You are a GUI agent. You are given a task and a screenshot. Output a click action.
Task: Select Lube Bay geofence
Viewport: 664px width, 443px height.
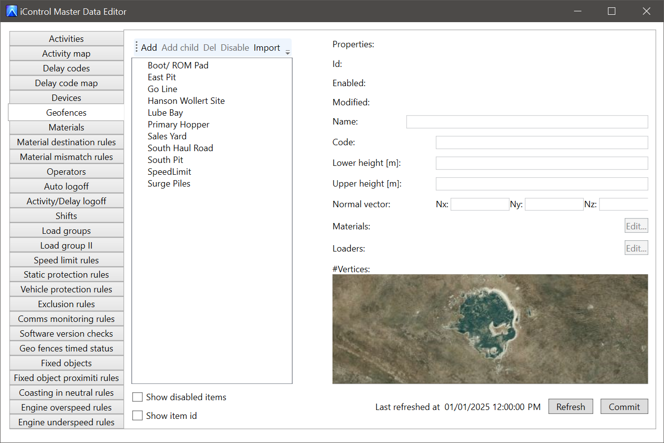tap(165, 113)
